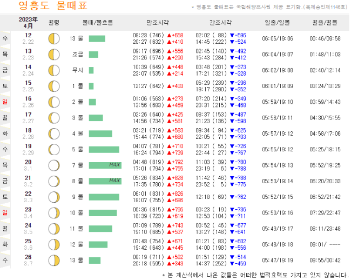Click the moon phase icon for April 22
Viewport: 351px width, 280px height.
tap(54, 197)
